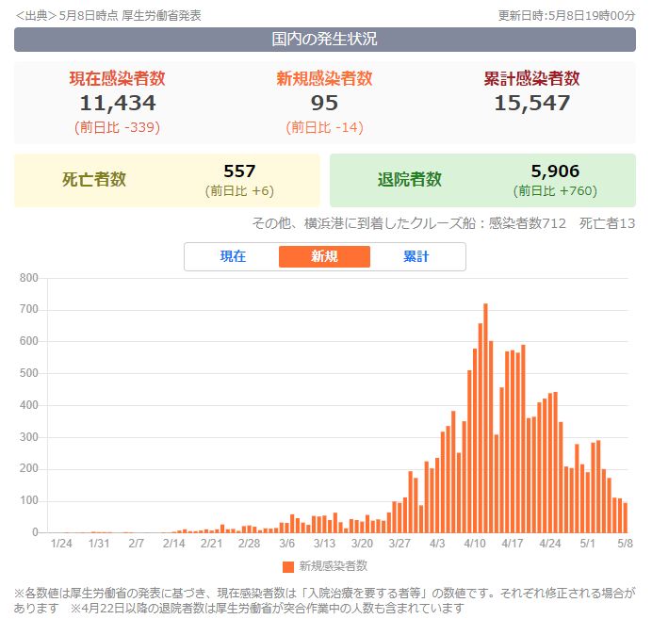Image resolution: width=652 pixels, height=619 pixels.
Task: Click the 累計感染者数 value 15,547
Action: (531, 103)
